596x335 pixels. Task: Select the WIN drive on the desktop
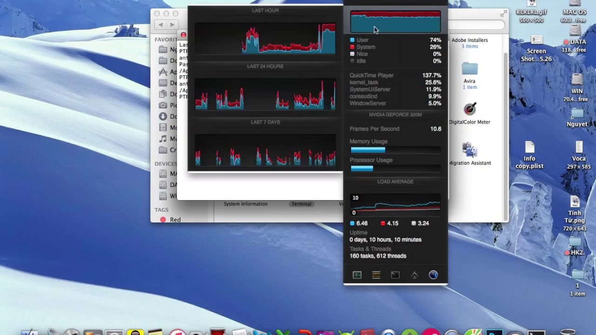click(x=577, y=87)
